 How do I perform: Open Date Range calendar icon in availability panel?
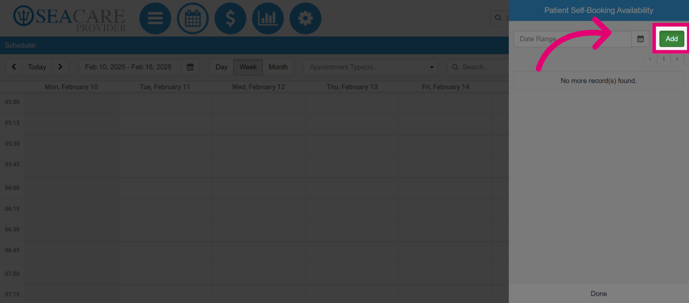[641, 39]
